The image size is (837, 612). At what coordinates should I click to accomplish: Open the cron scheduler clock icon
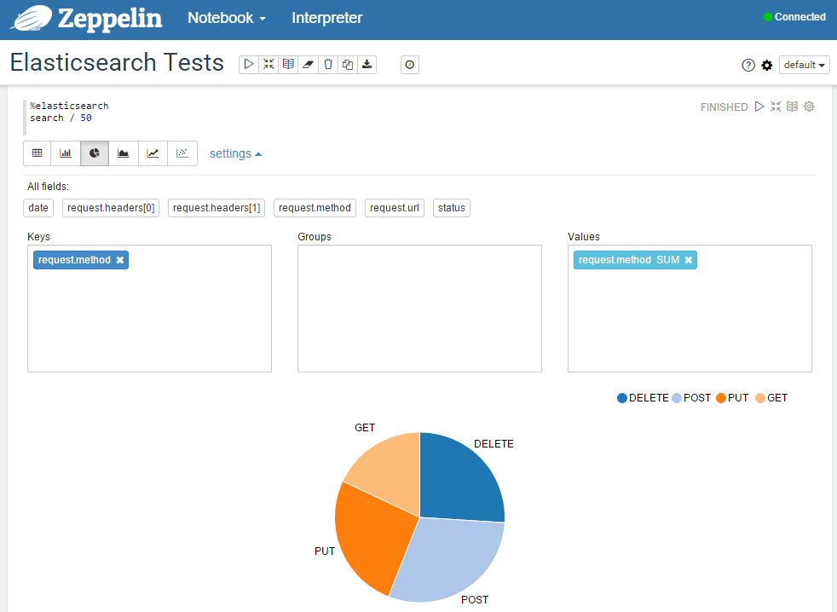[x=410, y=64]
